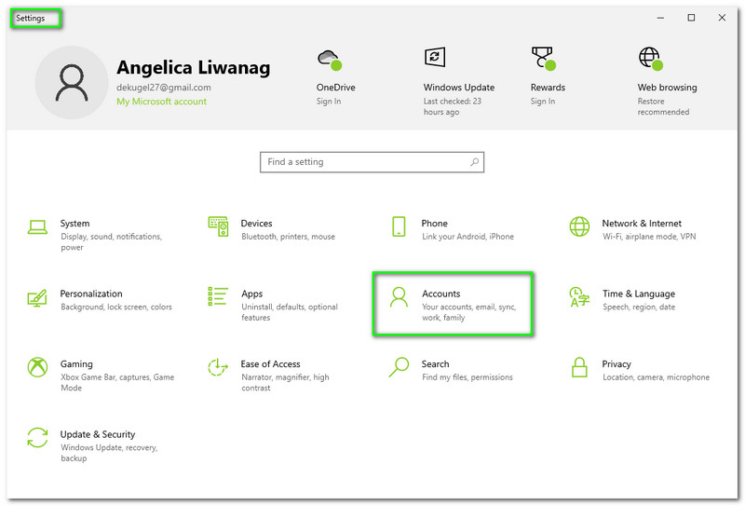Viewport: 745px width, 506px height.
Task: Select the Time & Language icon
Action: 579,297
